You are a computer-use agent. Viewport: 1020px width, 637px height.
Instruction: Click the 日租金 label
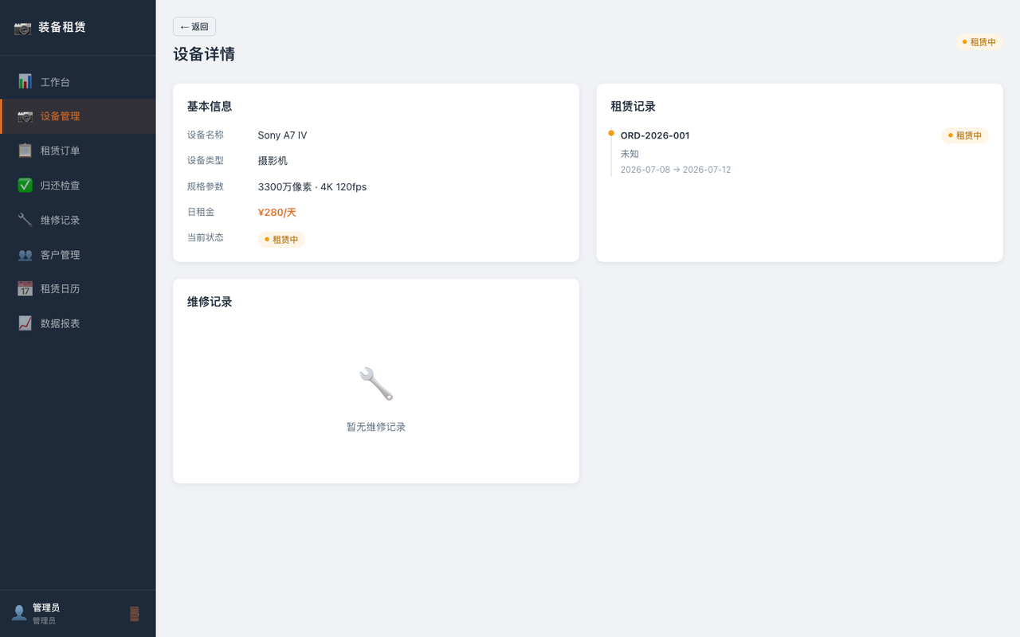point(201,213)
